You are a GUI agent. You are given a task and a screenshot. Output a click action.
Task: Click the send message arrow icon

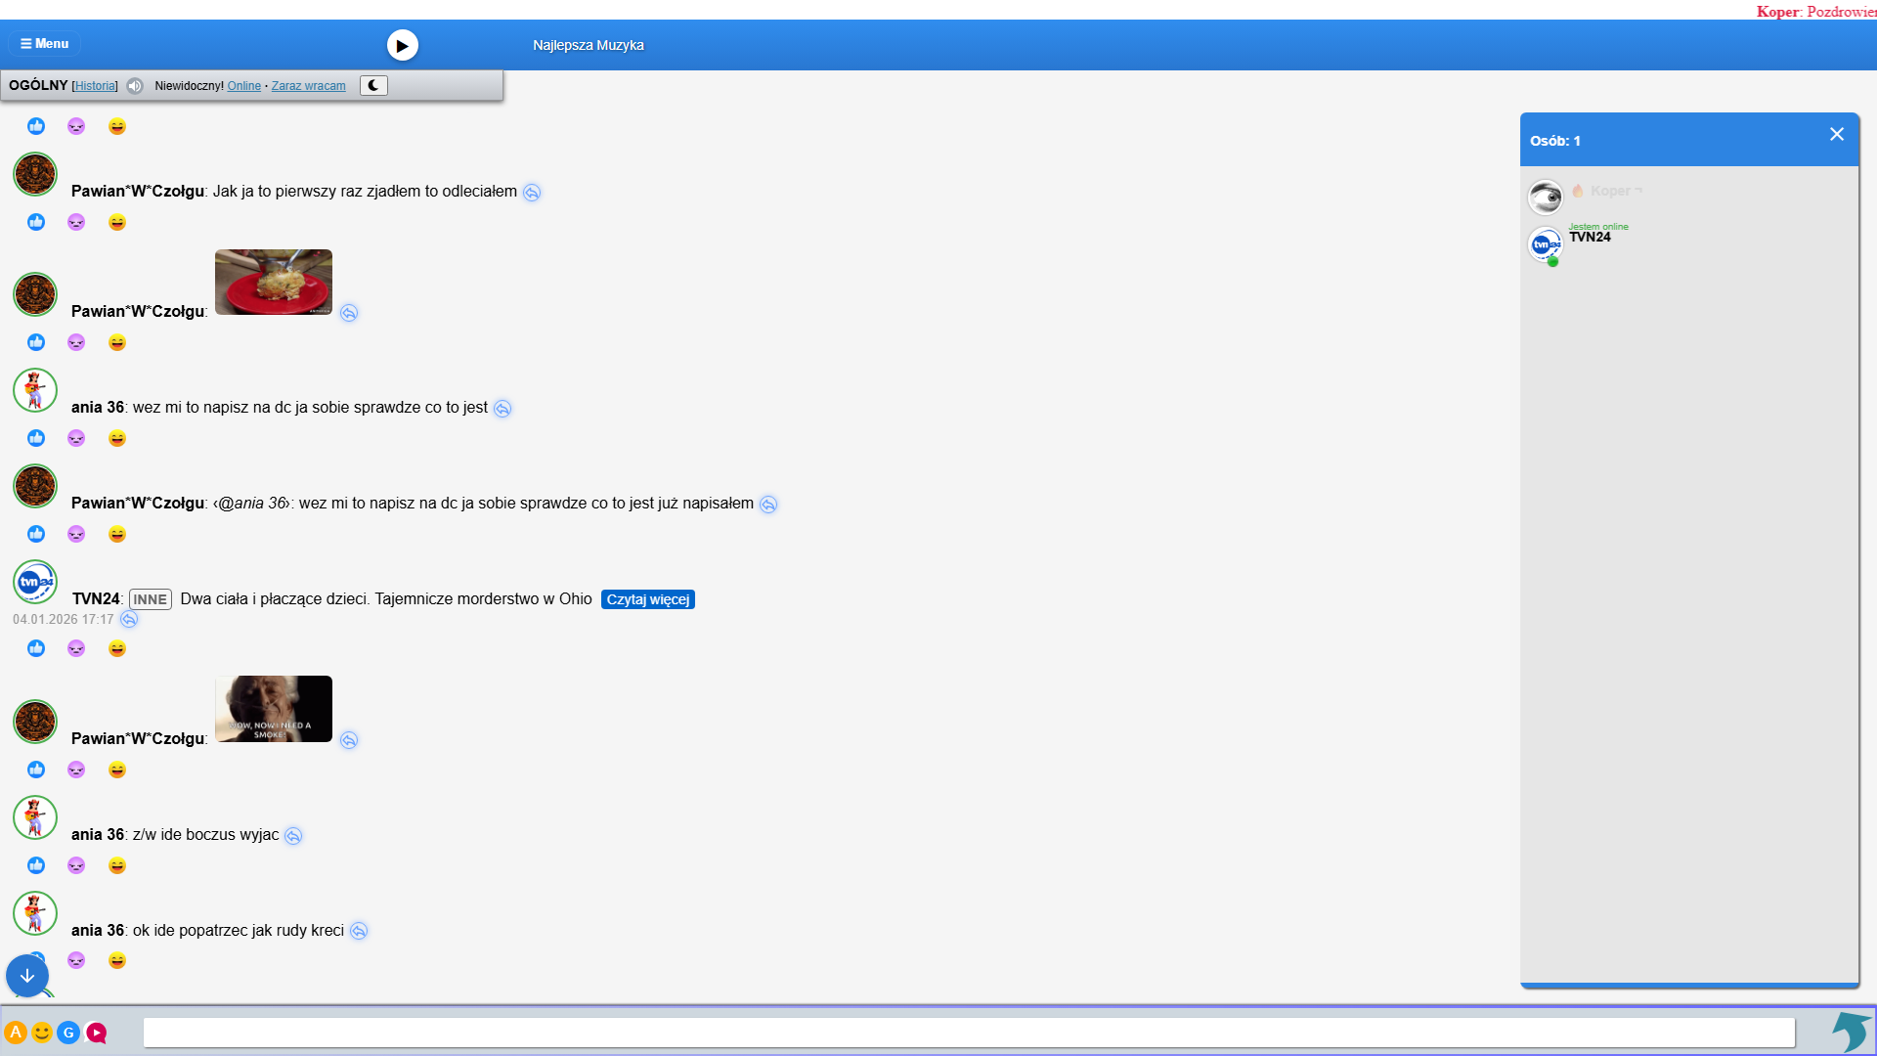[1850, 1032]
